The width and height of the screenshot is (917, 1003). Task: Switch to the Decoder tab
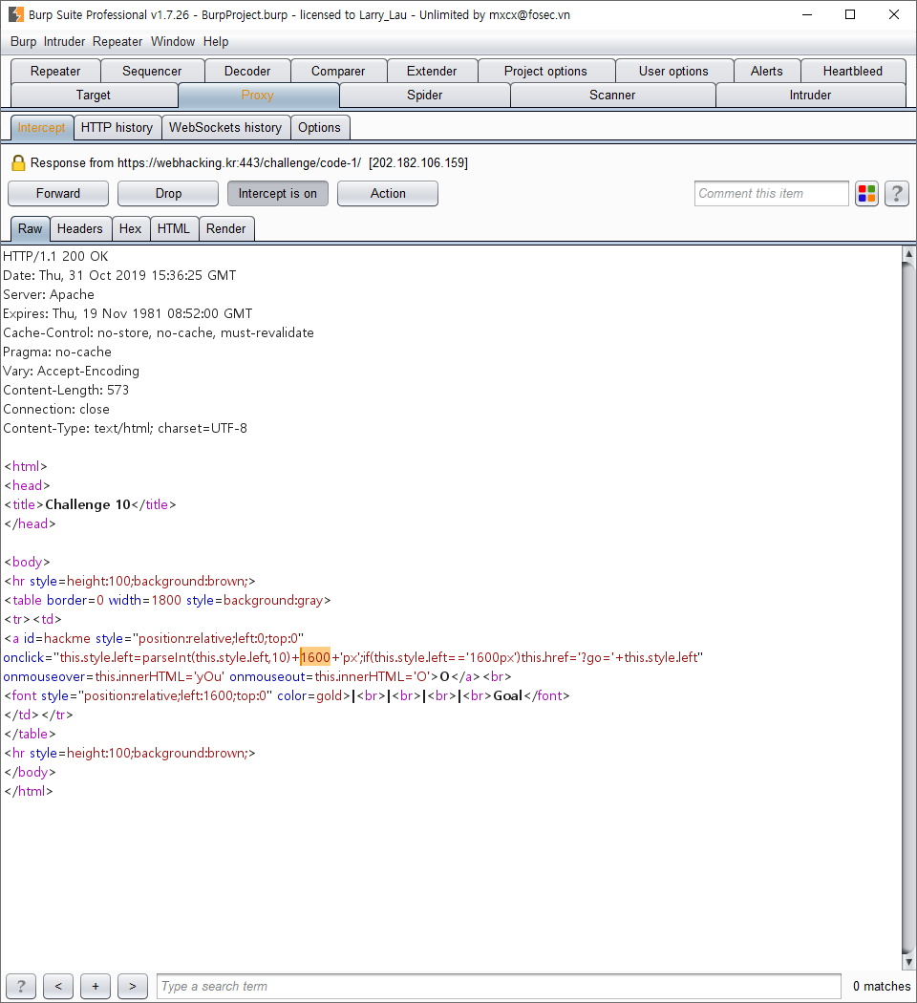247,71
